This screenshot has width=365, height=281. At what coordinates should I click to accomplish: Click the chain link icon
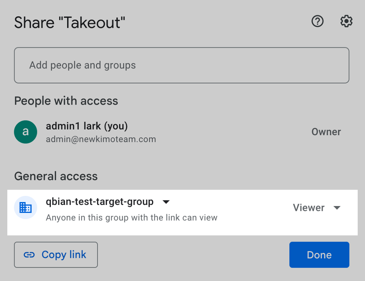(29, 255)
